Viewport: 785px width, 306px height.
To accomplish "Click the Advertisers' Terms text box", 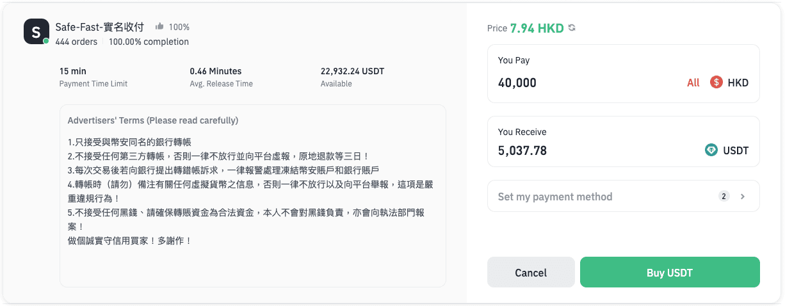I will 253,196.
